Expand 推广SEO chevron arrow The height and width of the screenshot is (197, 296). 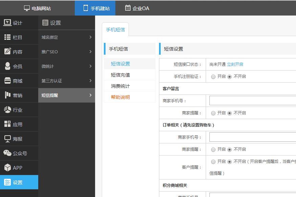pos(90,52)
